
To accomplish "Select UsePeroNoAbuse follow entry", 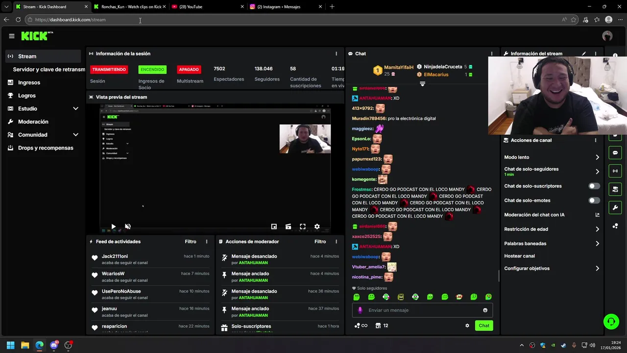I will 150,294.
